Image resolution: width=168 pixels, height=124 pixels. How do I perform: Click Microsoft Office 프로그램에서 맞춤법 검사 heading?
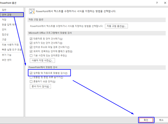pyautogui.click(x=50, y=33)
